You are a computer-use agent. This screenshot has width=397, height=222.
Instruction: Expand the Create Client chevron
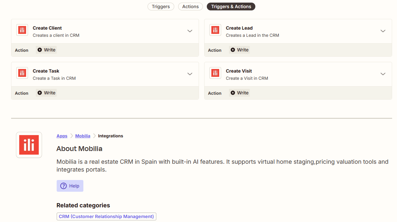[190, 31]
